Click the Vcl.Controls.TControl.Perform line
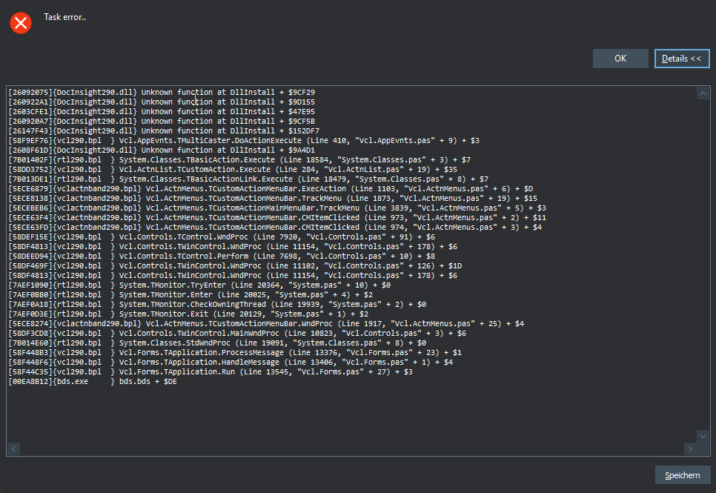The image size is (716, 493). 222,257
